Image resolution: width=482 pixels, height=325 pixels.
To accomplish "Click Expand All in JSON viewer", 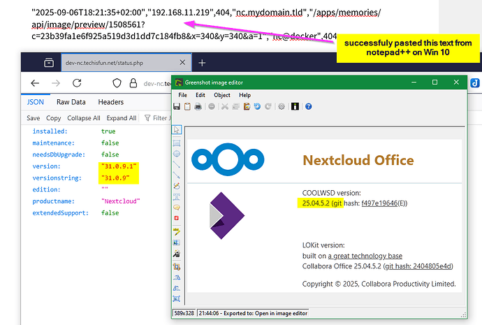I will tap(122, 118).
